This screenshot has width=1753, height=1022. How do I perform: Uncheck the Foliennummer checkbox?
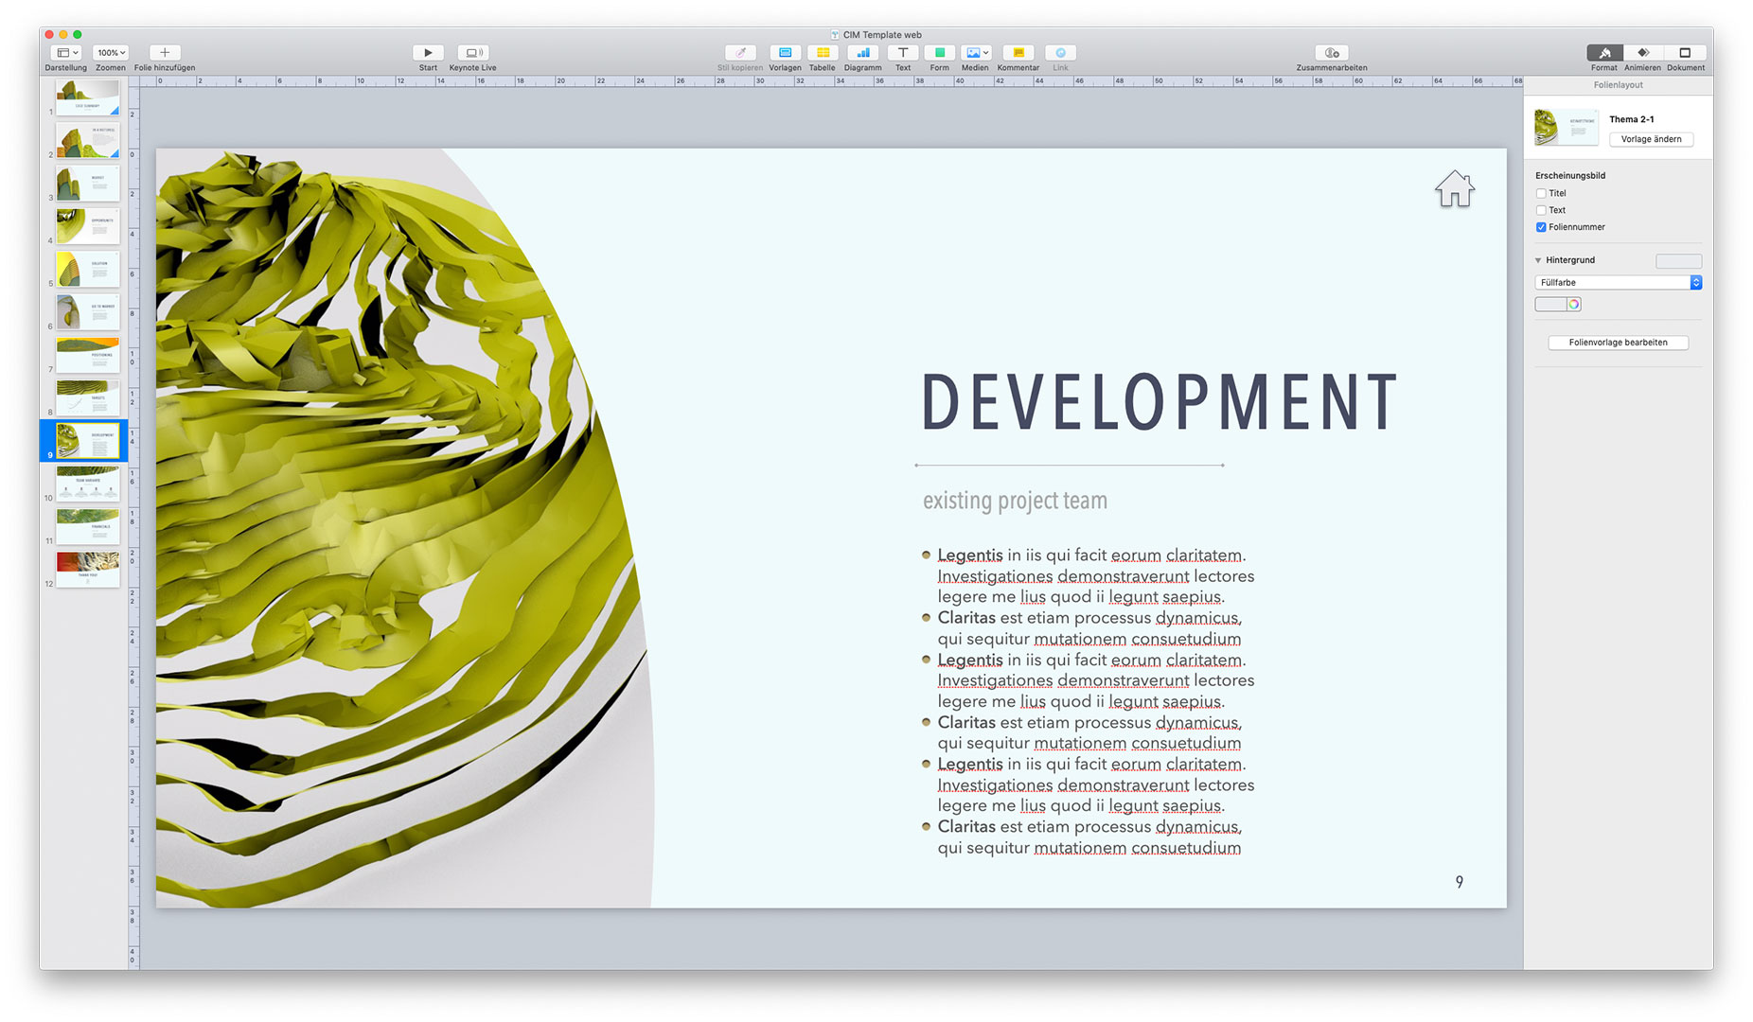[1541, 227]
